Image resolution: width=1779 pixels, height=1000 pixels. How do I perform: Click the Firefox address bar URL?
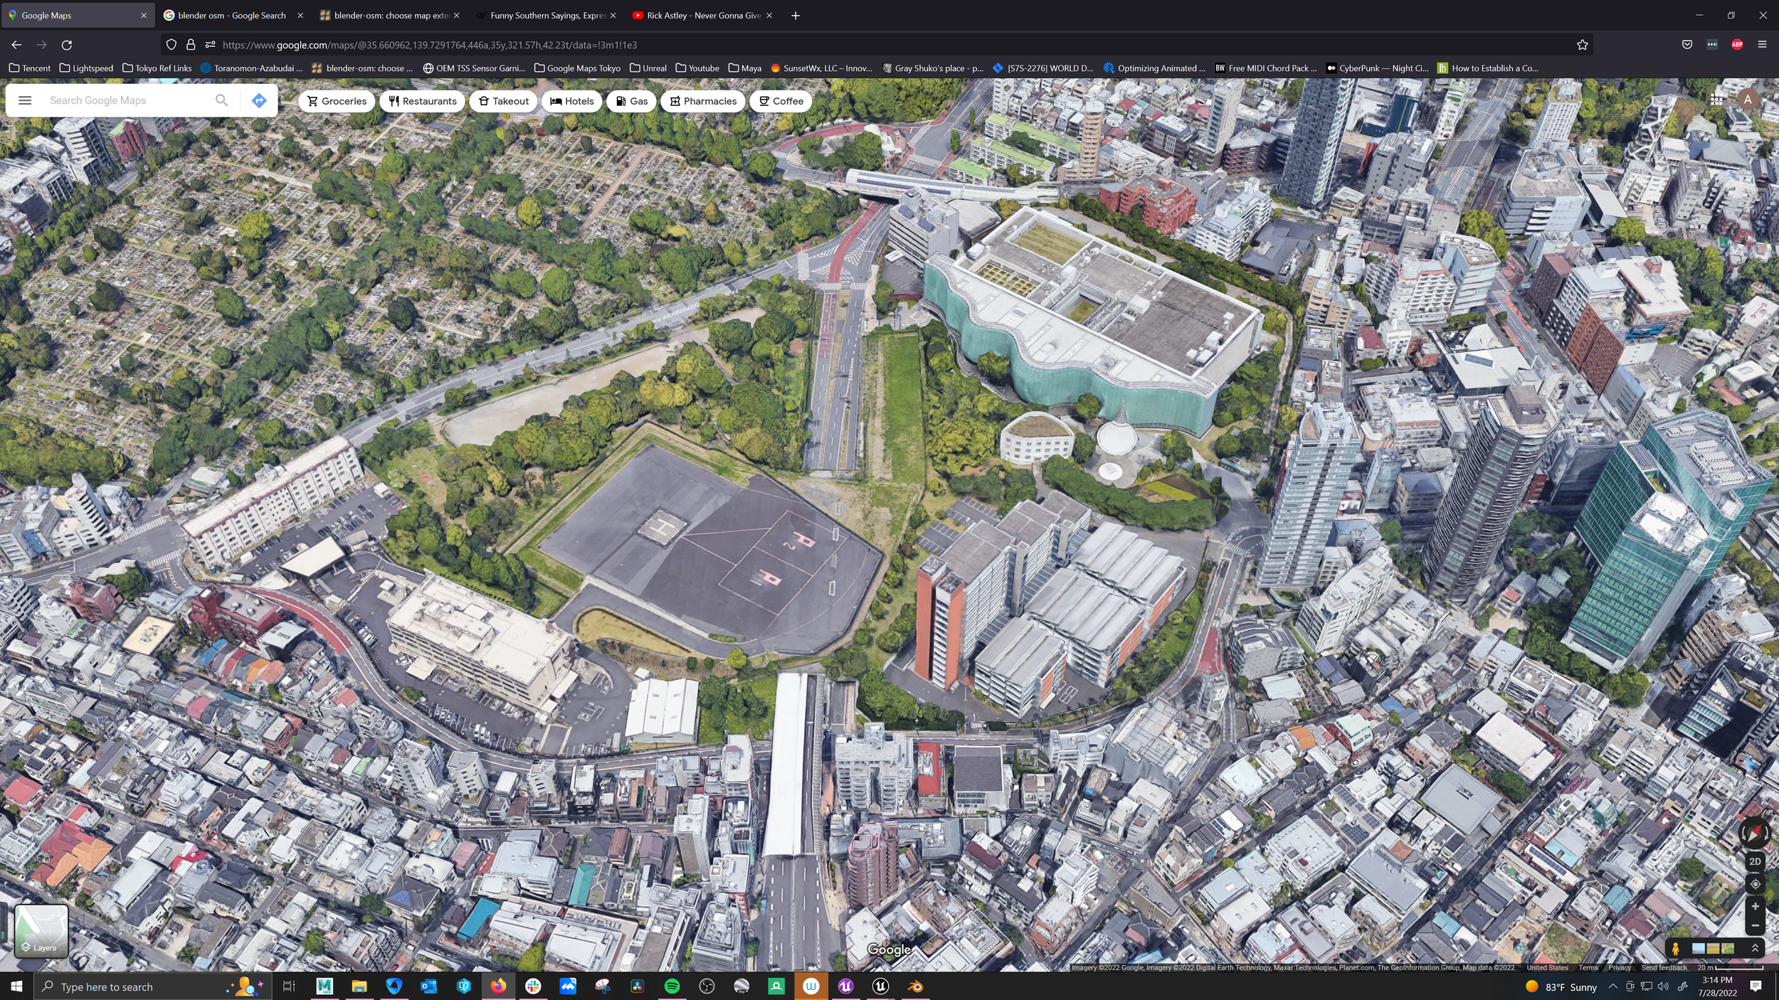430,45
